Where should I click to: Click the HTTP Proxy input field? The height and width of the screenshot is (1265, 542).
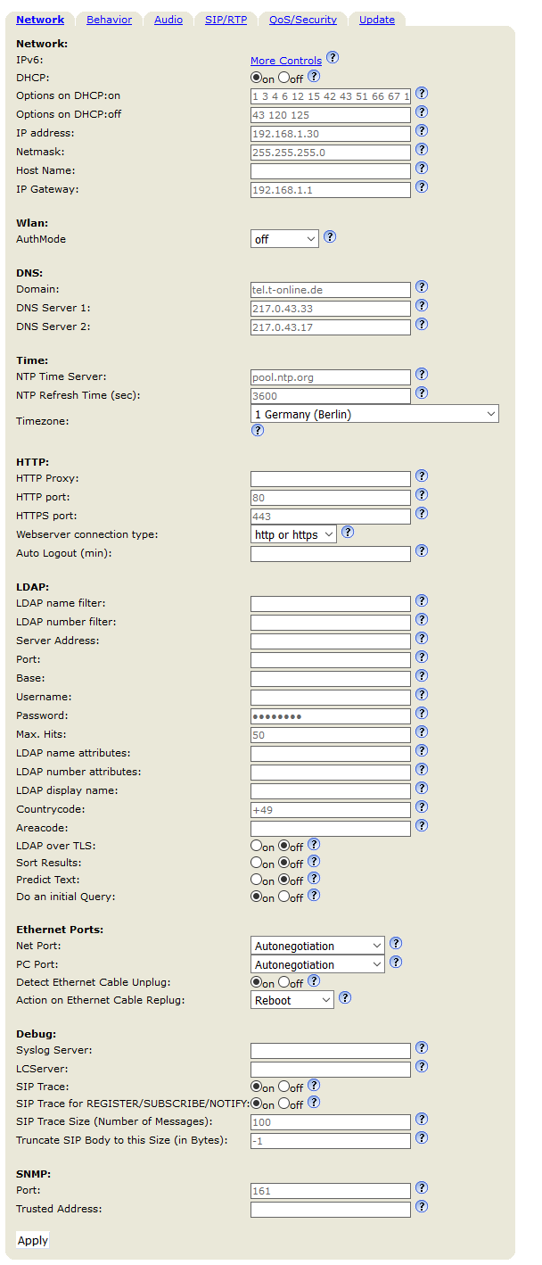(331, 478)
